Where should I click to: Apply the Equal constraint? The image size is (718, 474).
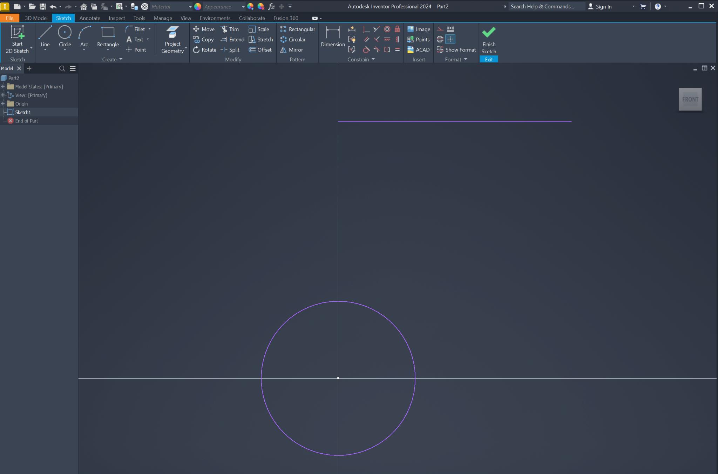coord(397,50)
